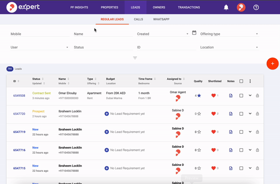Expand row details chevron for lead 6547720

250,113
